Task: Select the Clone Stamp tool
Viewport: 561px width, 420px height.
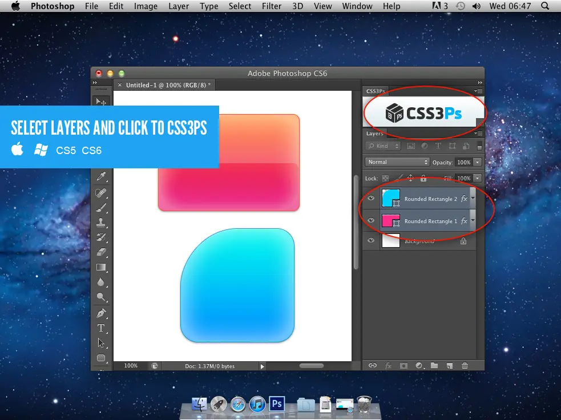Action: [101, 223]
